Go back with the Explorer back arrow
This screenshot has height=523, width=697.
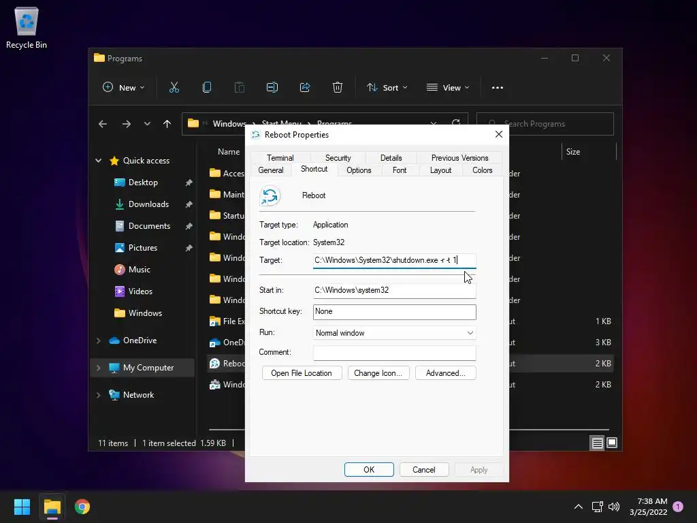[103, 124]
